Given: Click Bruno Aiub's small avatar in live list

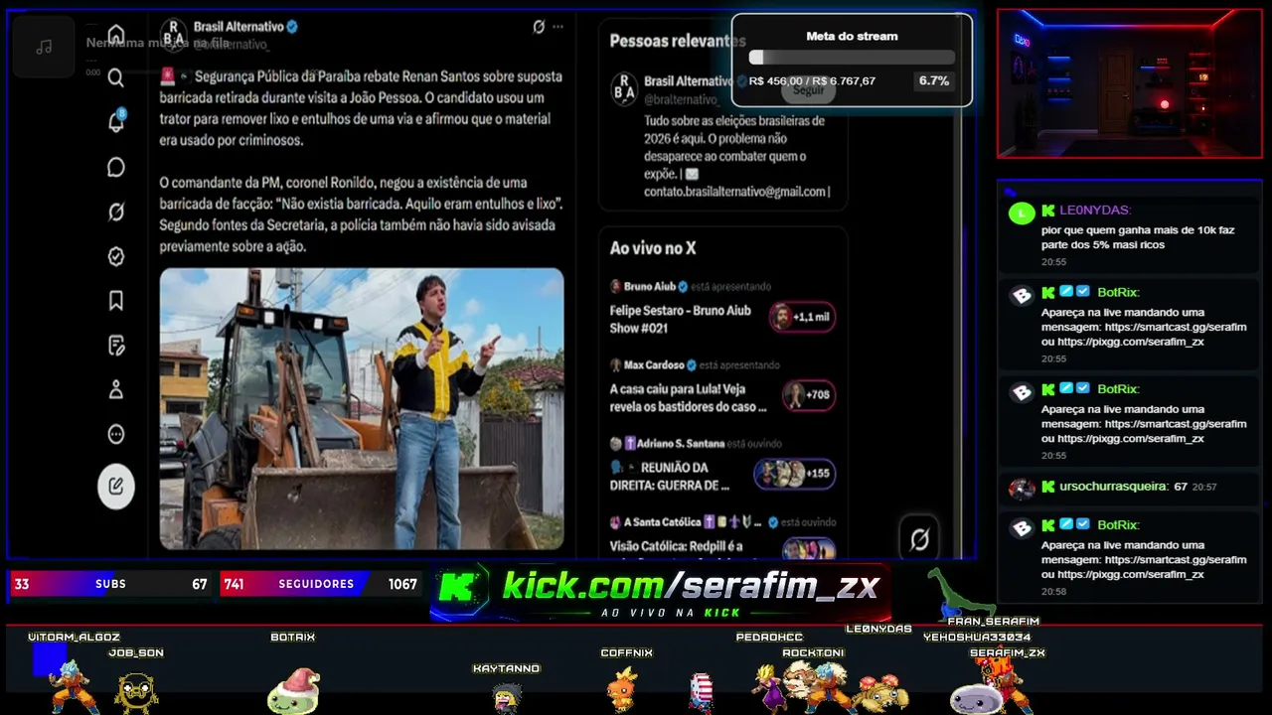Looking at the screenshot, I should click(616, 286).
